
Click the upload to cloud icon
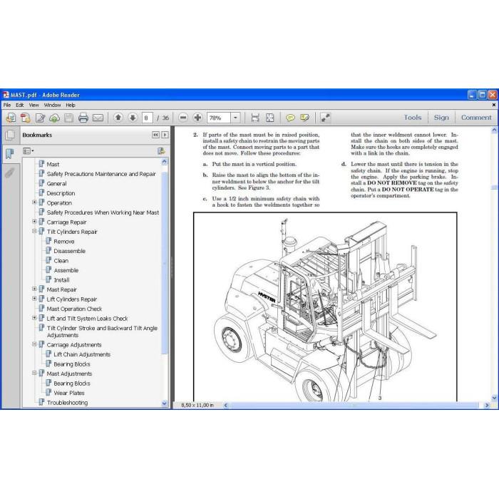(x=54, y=118)
